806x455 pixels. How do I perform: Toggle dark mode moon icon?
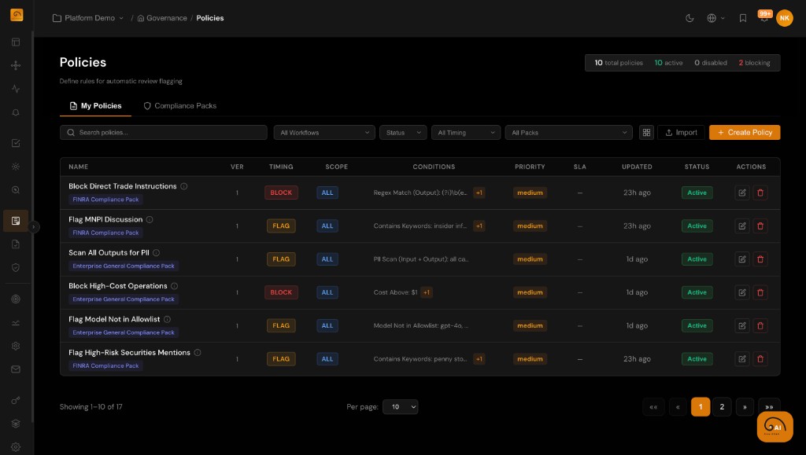[690, 18]
